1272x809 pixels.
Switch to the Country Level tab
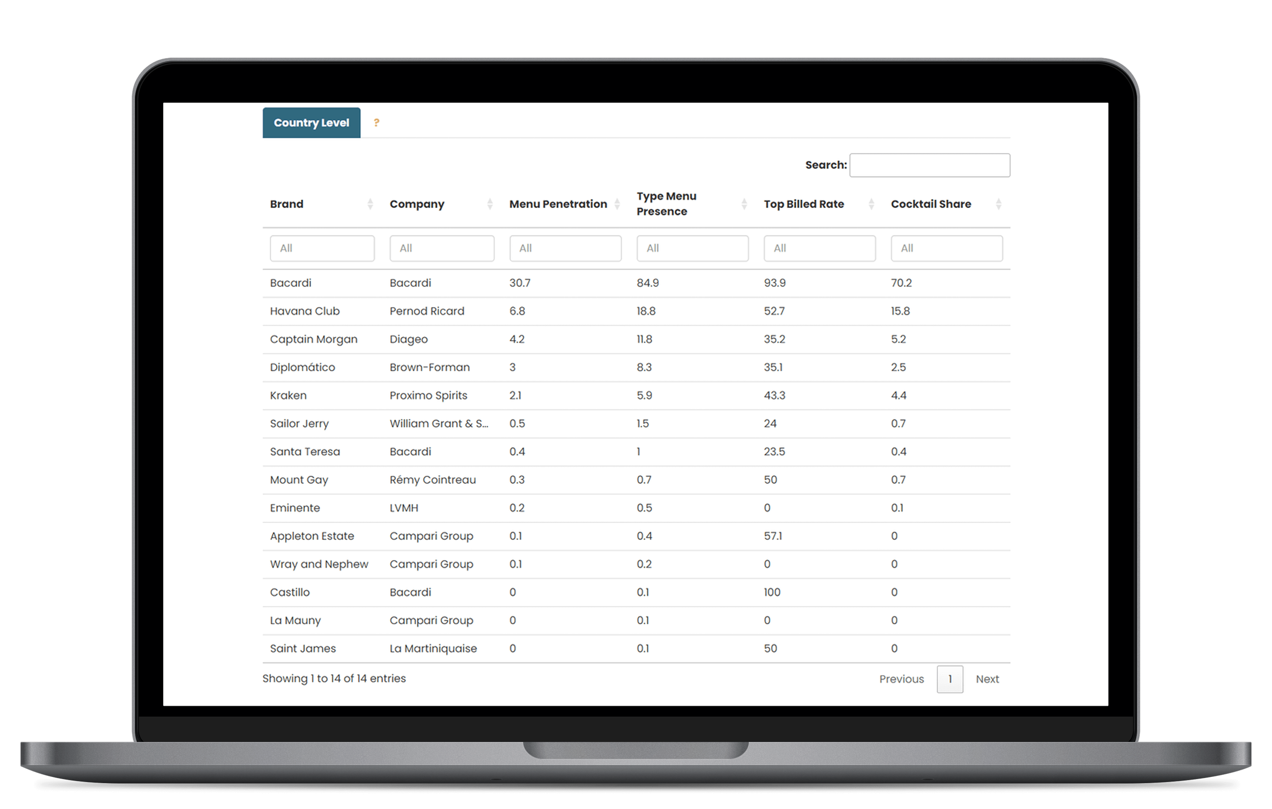(x=312, y=123)
